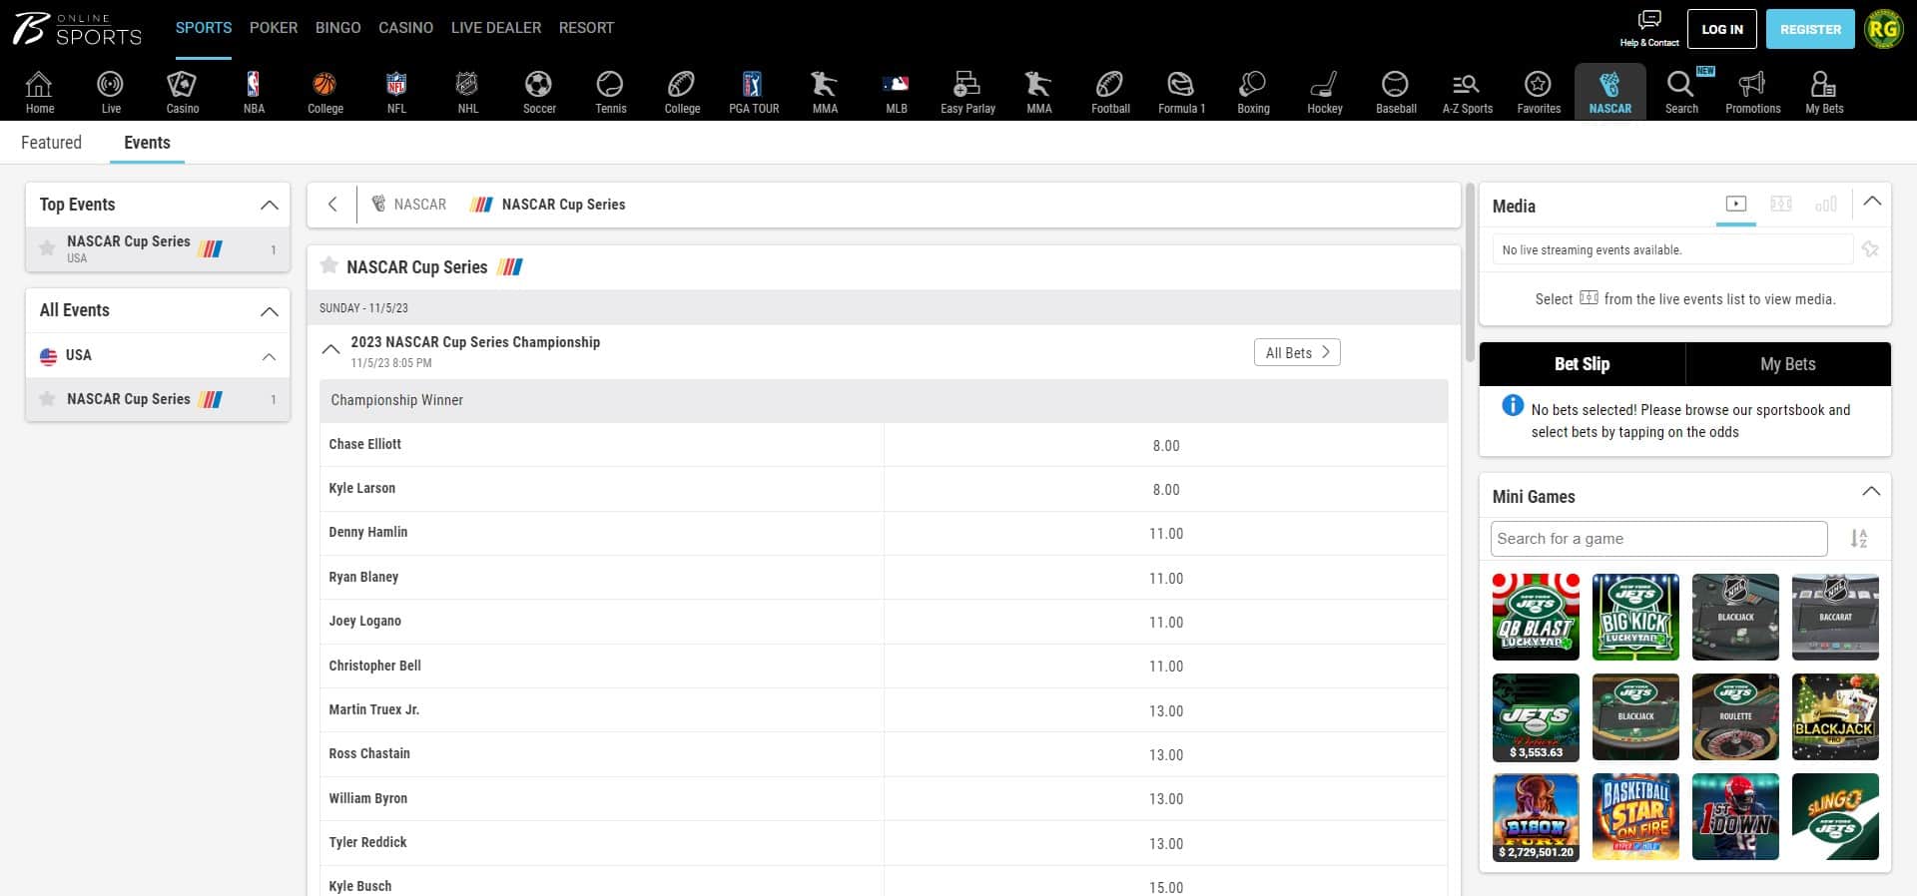The height and width of the screenshot is (896, 1917).
Task: Switch Media panel to video stream view
Action: (x=1736, y=204)
